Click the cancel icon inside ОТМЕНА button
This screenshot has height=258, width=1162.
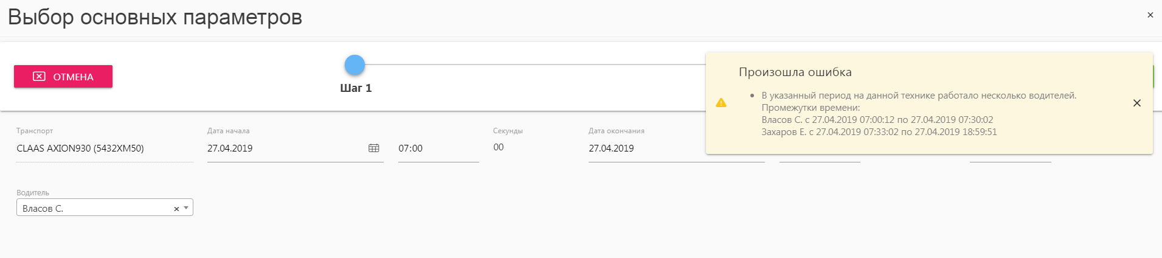39,76
